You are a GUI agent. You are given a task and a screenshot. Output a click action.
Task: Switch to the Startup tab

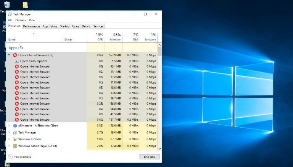click(64, 26)
